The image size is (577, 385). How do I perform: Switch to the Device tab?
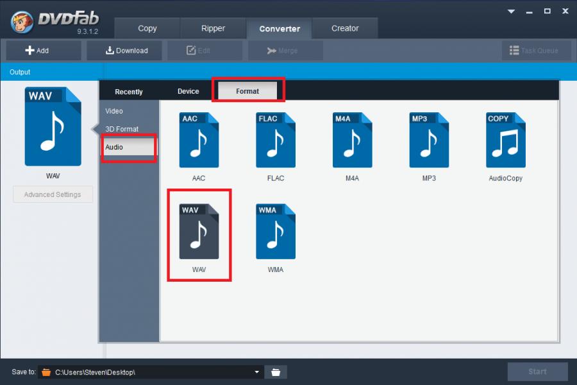(x=188, y=91)
